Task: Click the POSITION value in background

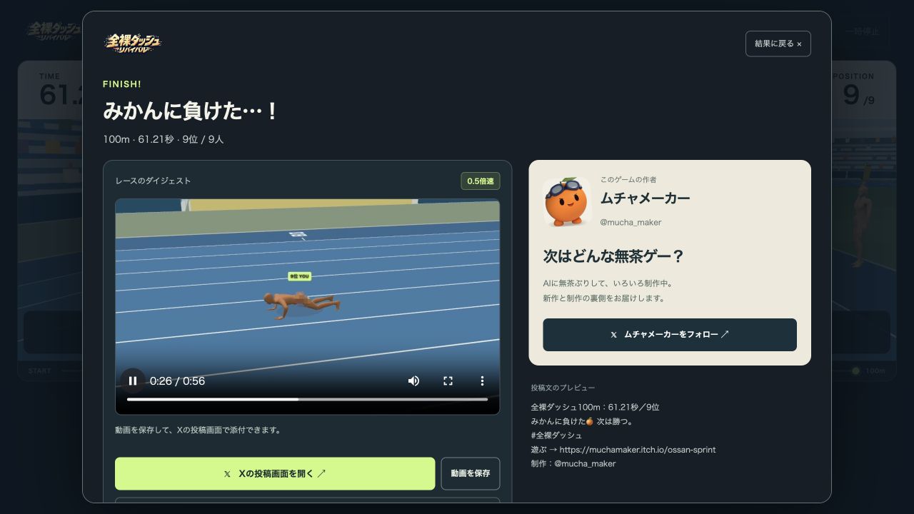Action: pyautogui.click(x=858, y=95)
